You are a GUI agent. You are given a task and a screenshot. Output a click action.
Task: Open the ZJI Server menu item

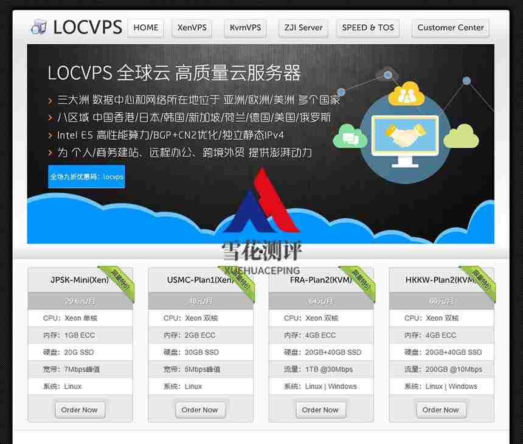[303, 28]
